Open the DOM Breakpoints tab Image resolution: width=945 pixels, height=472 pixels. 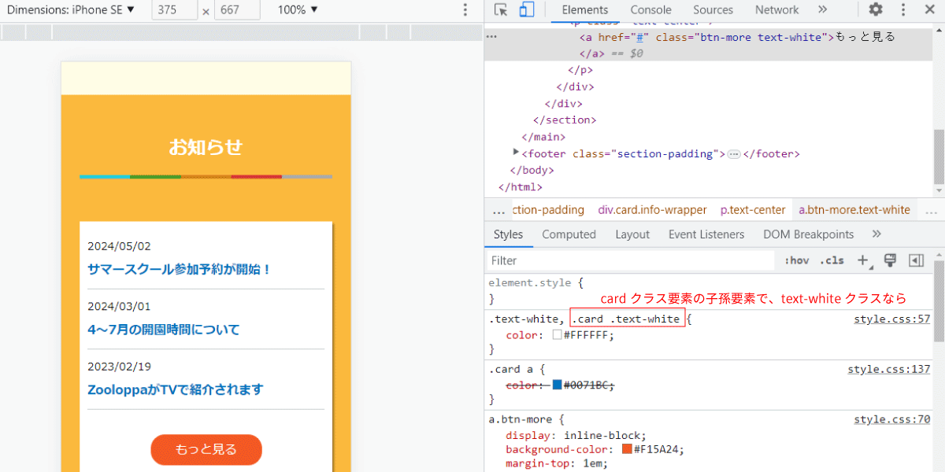[x=808, y=234]
